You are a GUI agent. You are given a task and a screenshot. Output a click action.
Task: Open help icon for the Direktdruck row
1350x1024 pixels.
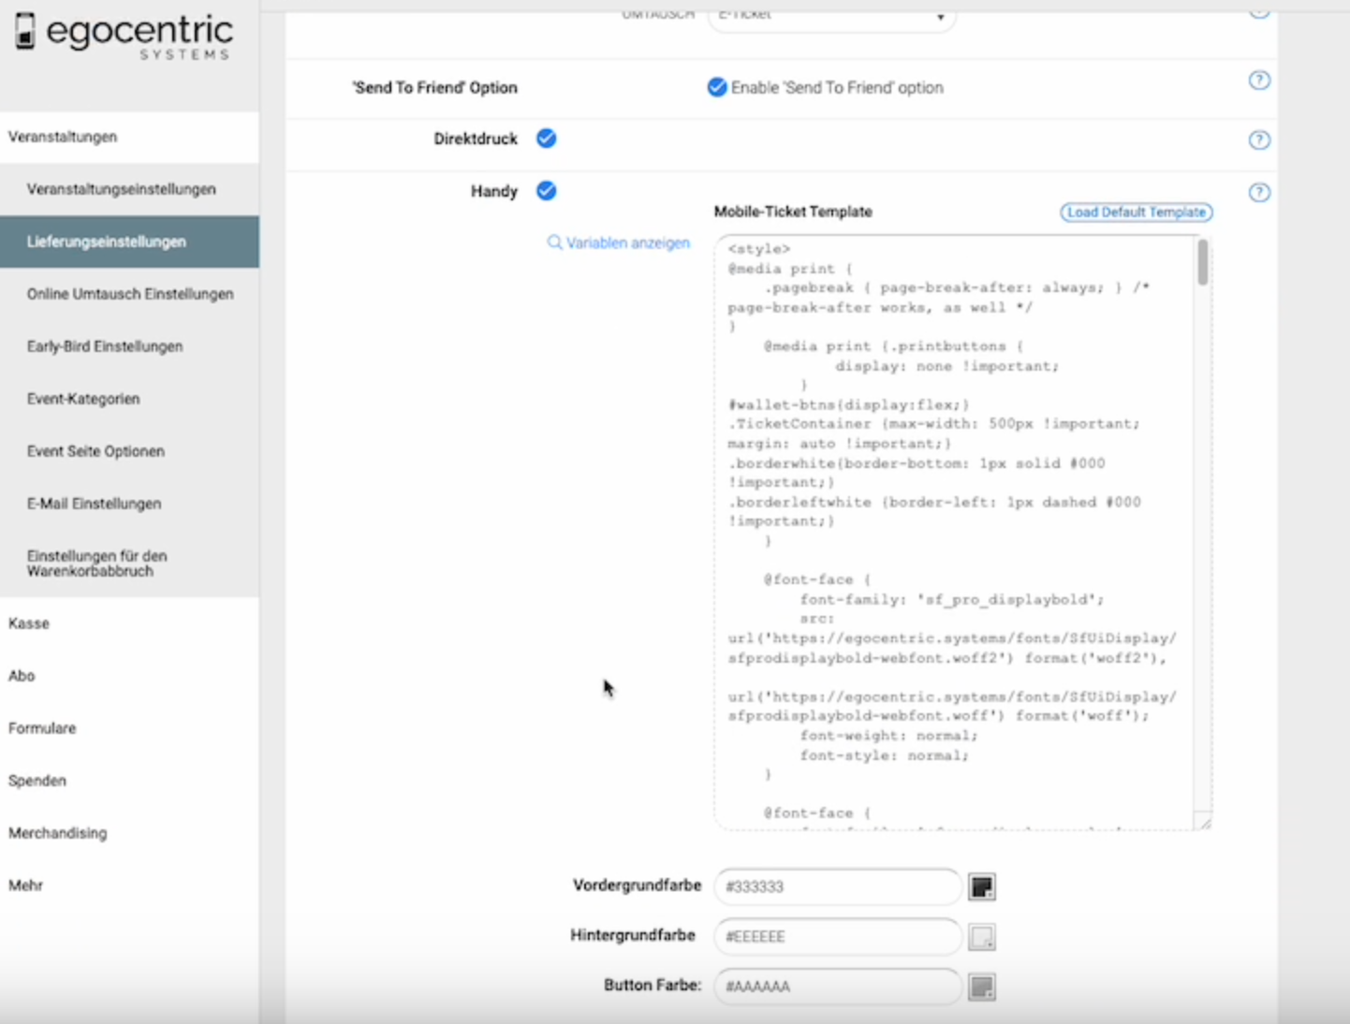1259,140
